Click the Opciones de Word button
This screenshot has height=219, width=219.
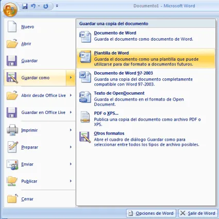click(151, 213)
